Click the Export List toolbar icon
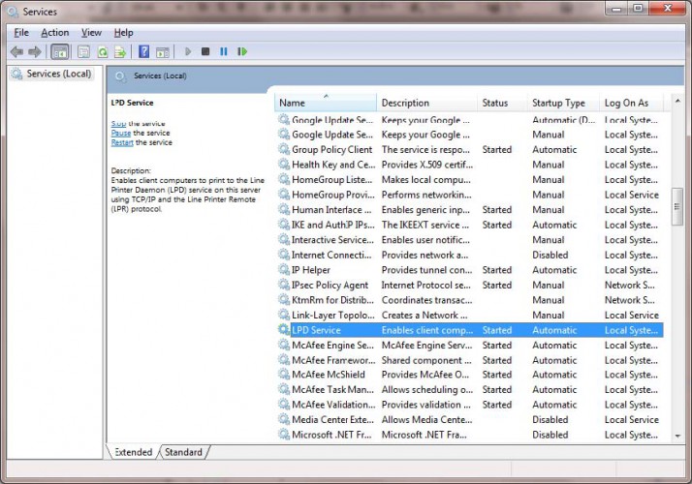This screenshot has height=484, width=692. click(x=120, y=52)
